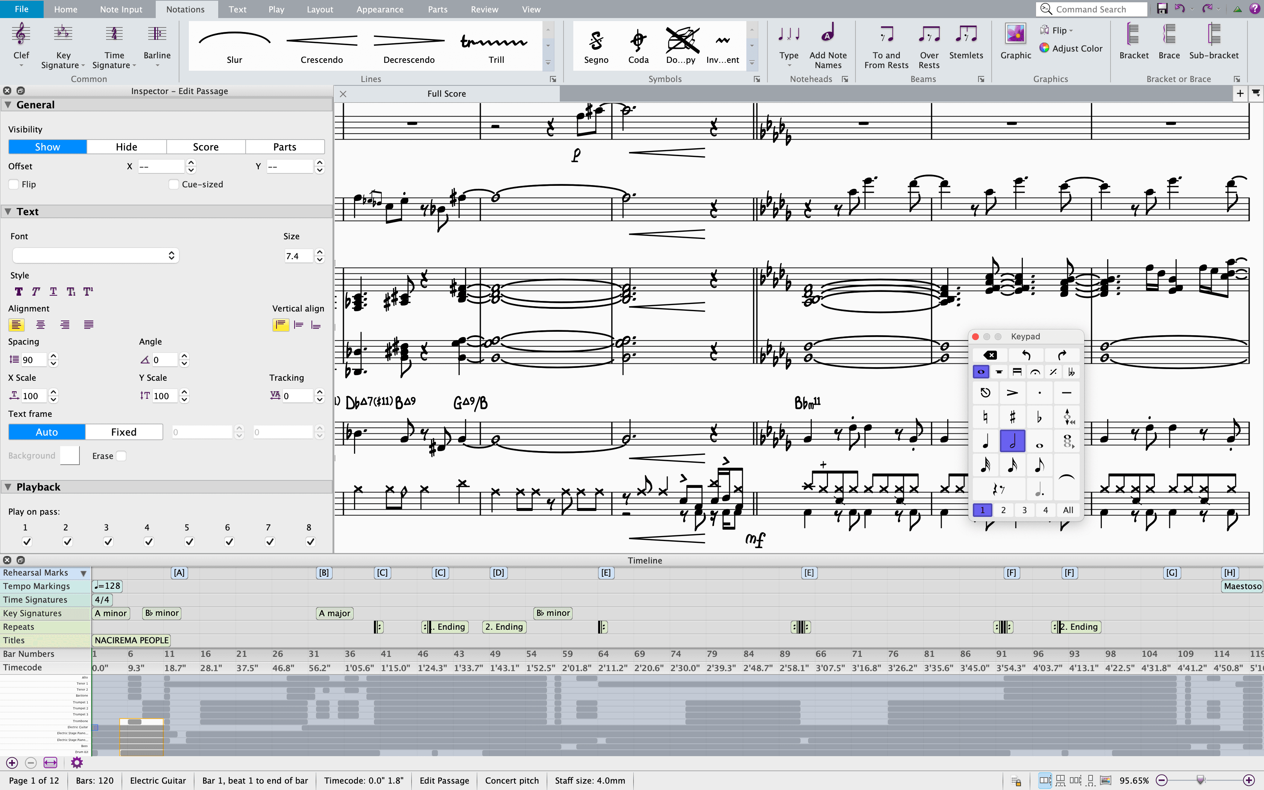Image resolution: width=1264 pixels, height=790 pixels.
Task: Toggle the Erase background checkbox
Action: (x=121, y=456)
